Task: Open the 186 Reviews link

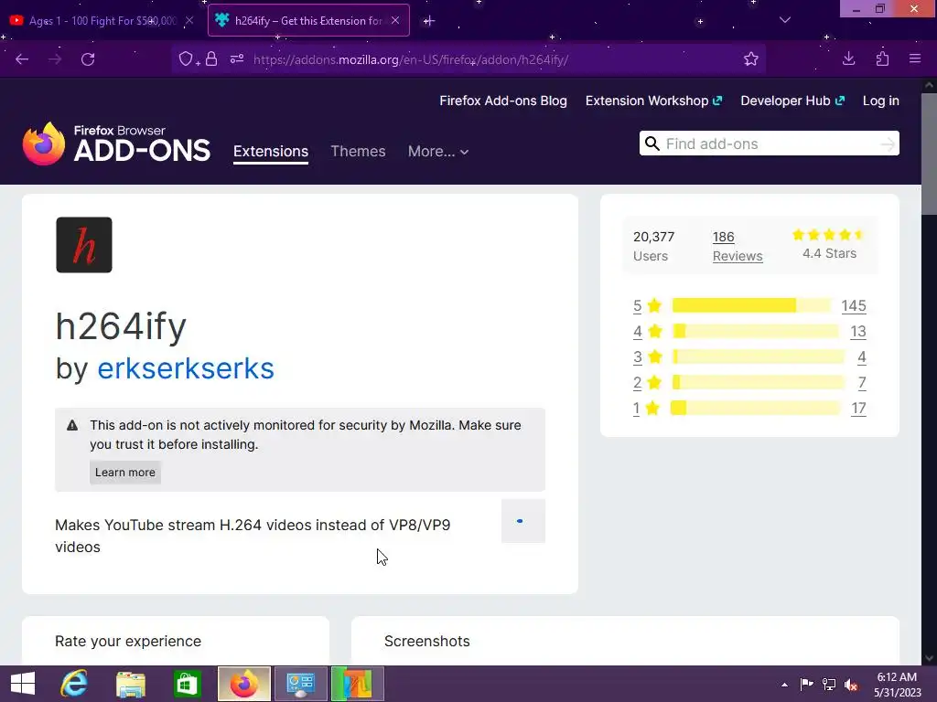Action: click(738, 246)
